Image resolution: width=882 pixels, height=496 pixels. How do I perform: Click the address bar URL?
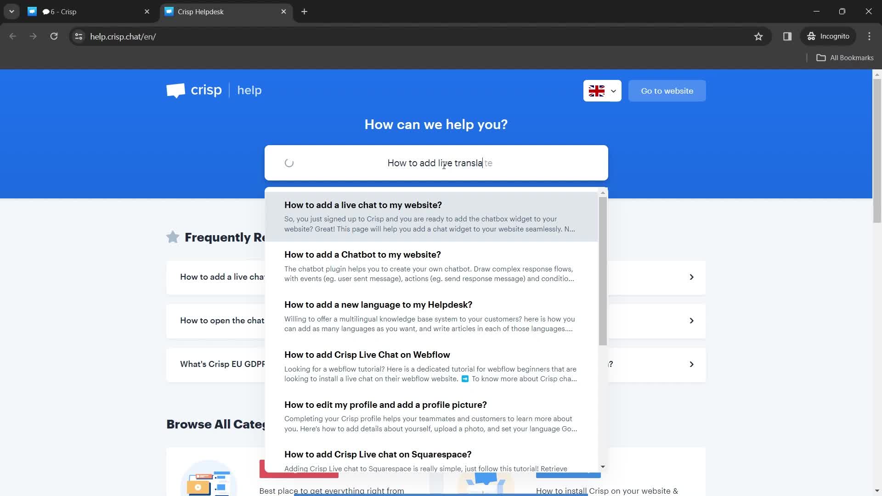pos(123,37)
